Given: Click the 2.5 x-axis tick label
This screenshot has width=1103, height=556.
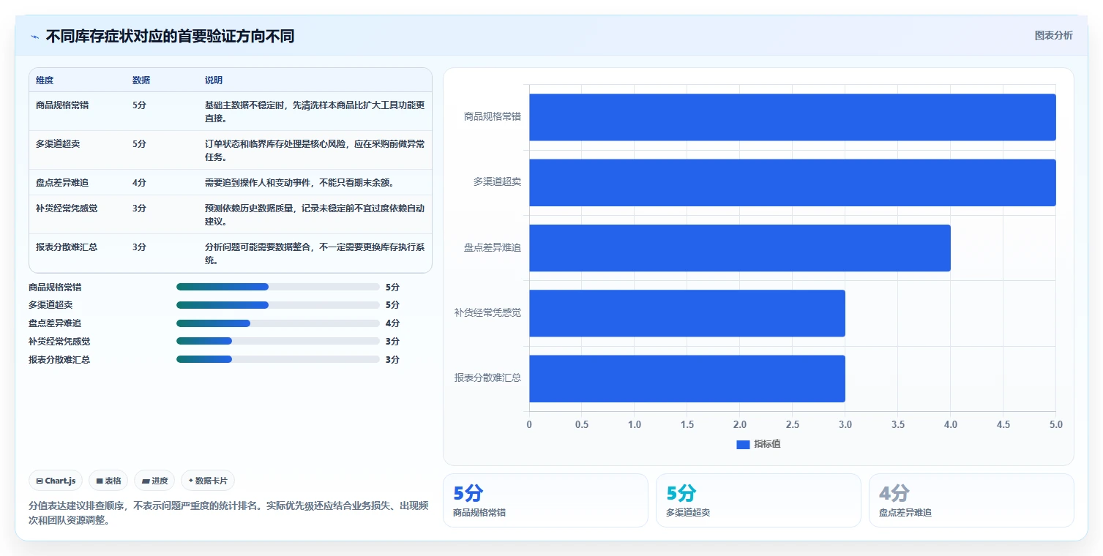Looking at the screenshot, I should pos(793,425).
